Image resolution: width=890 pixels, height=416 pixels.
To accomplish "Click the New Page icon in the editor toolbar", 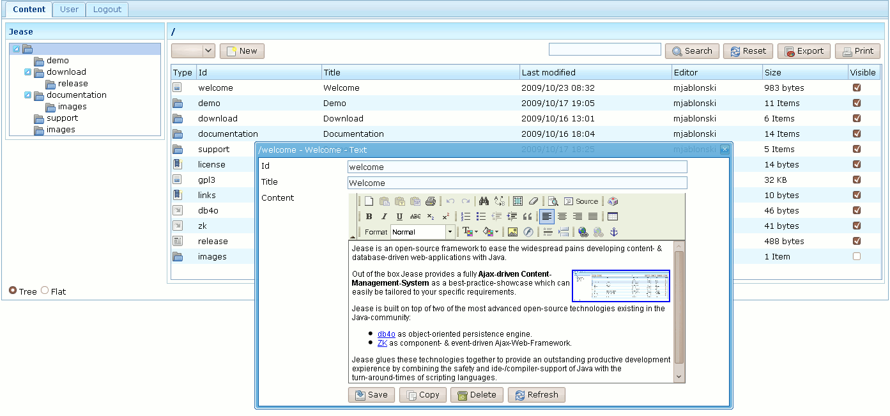I will 369,201.
